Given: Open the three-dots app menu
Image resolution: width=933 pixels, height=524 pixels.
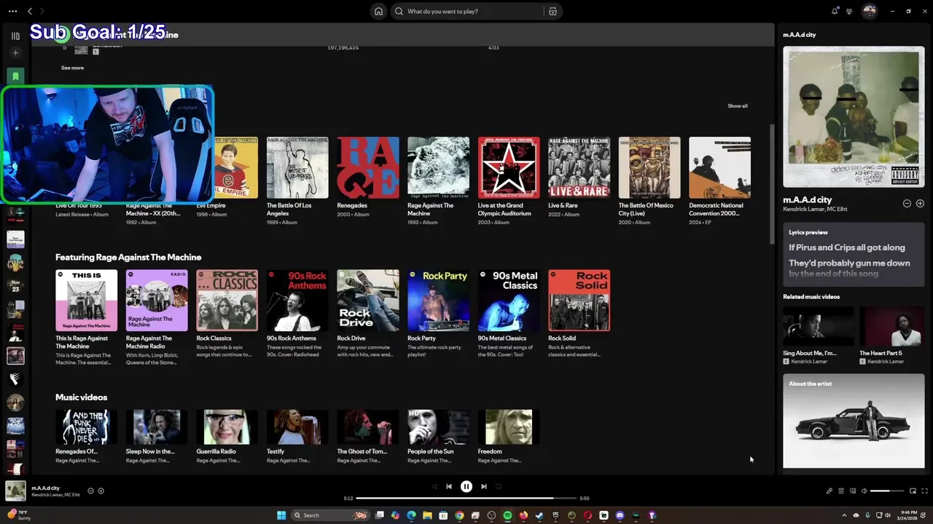Looking at the screenshot, I should point(12,11).
